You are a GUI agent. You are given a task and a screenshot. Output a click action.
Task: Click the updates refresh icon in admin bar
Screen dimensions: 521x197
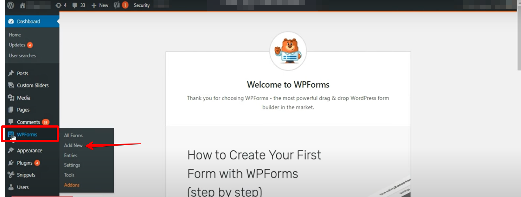pos(58,5)
